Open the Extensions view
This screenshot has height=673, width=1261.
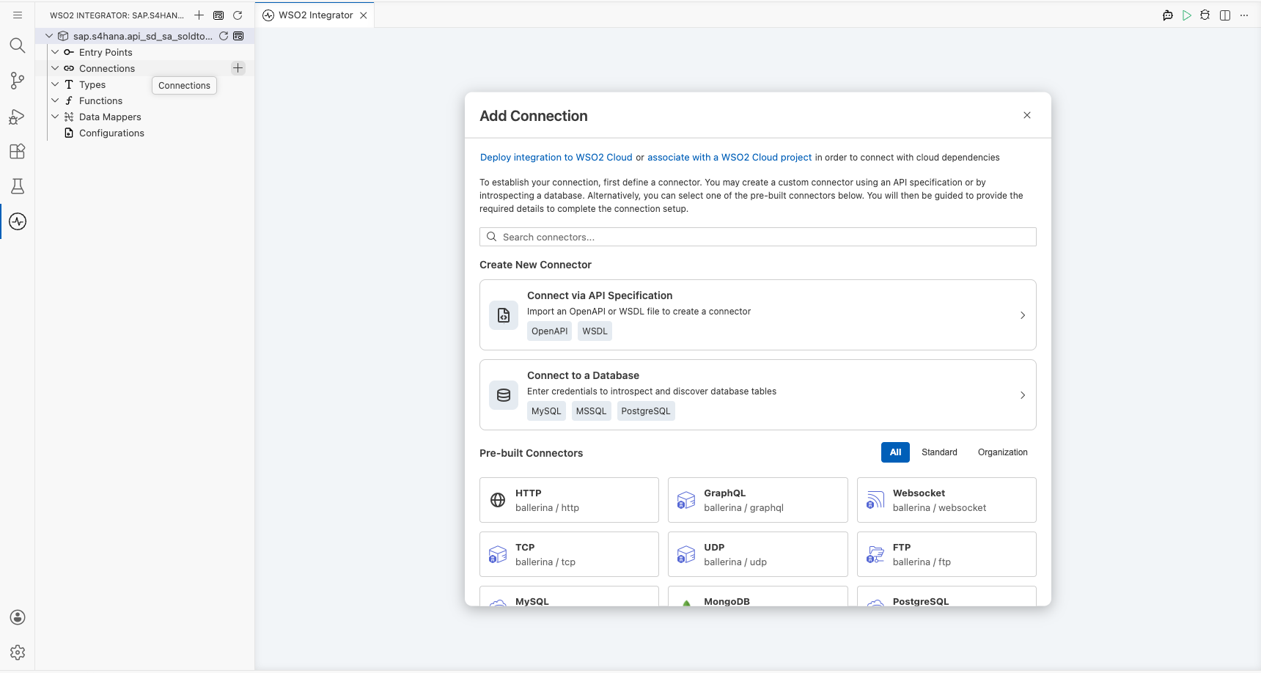coord(18,151)
